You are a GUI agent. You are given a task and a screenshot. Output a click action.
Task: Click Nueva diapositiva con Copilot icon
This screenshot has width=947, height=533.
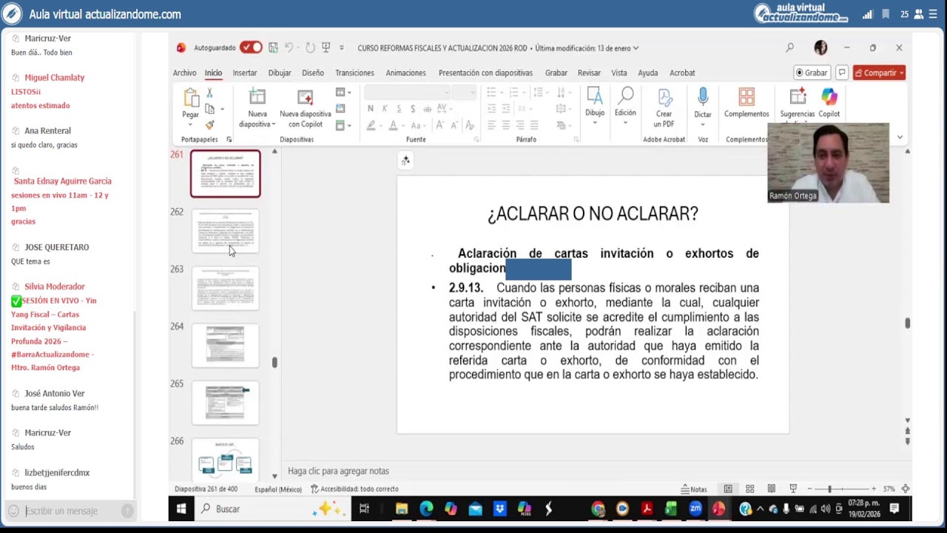(x=305, y=97)
